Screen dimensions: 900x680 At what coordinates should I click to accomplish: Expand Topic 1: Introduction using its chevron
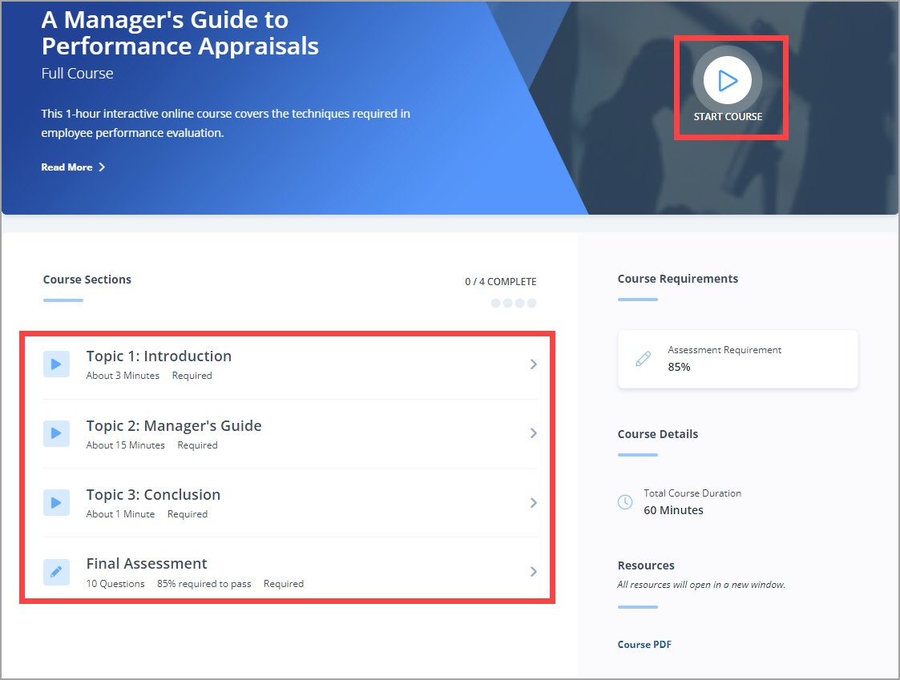[534, 364]
